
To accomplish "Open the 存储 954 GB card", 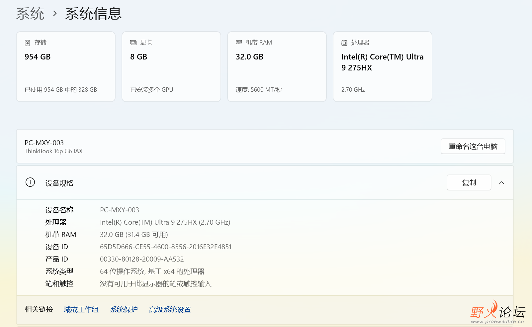I will [x=66, y=66].
